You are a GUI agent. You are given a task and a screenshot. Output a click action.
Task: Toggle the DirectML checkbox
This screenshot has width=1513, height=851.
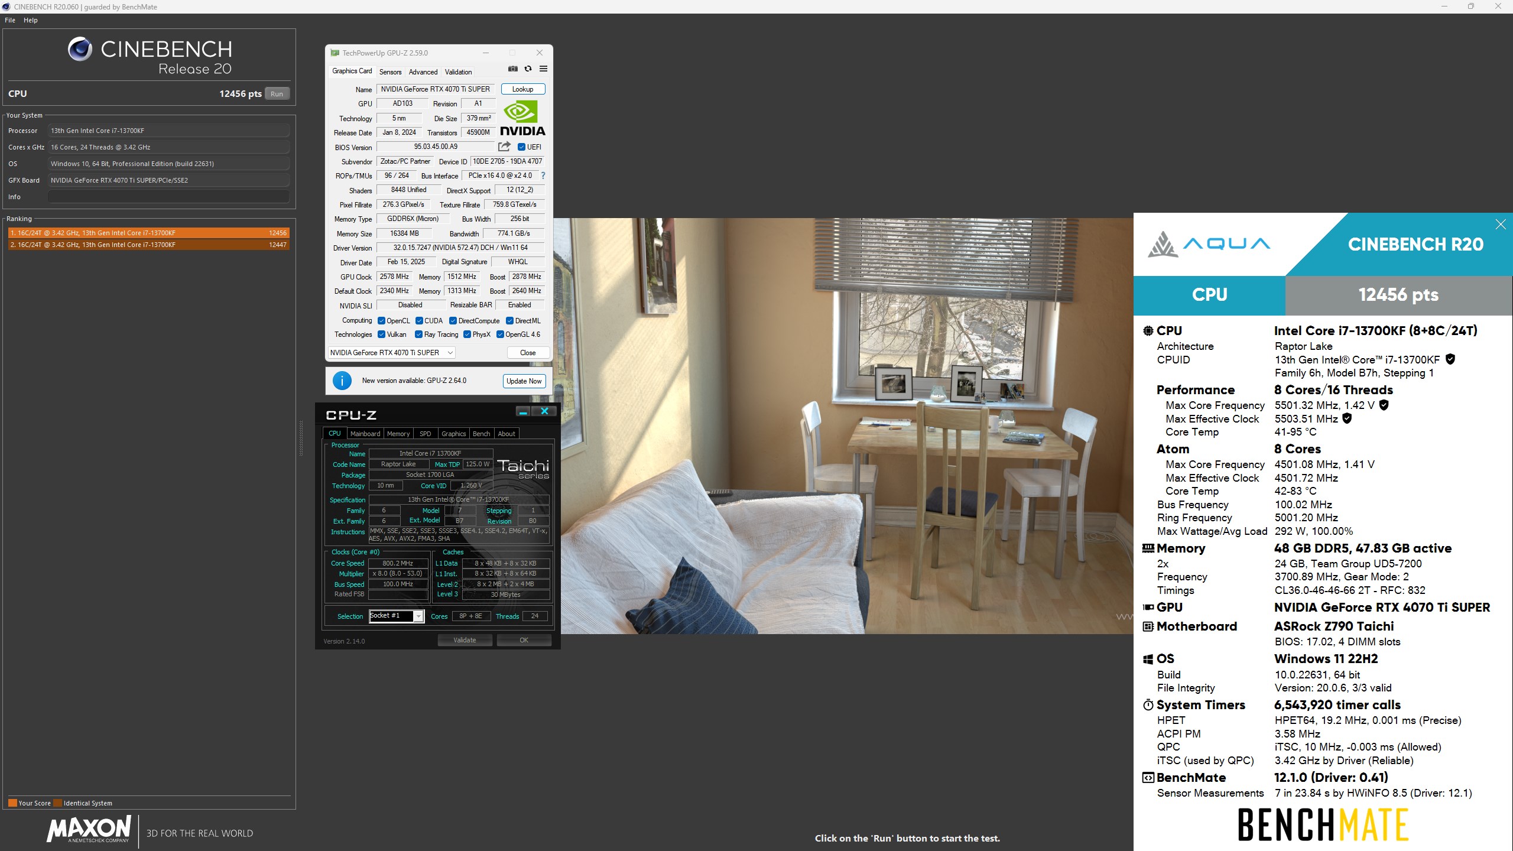[x=509, y=321]
